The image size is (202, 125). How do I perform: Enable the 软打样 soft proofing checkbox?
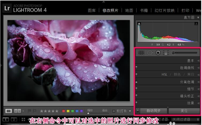pos(114,111)
